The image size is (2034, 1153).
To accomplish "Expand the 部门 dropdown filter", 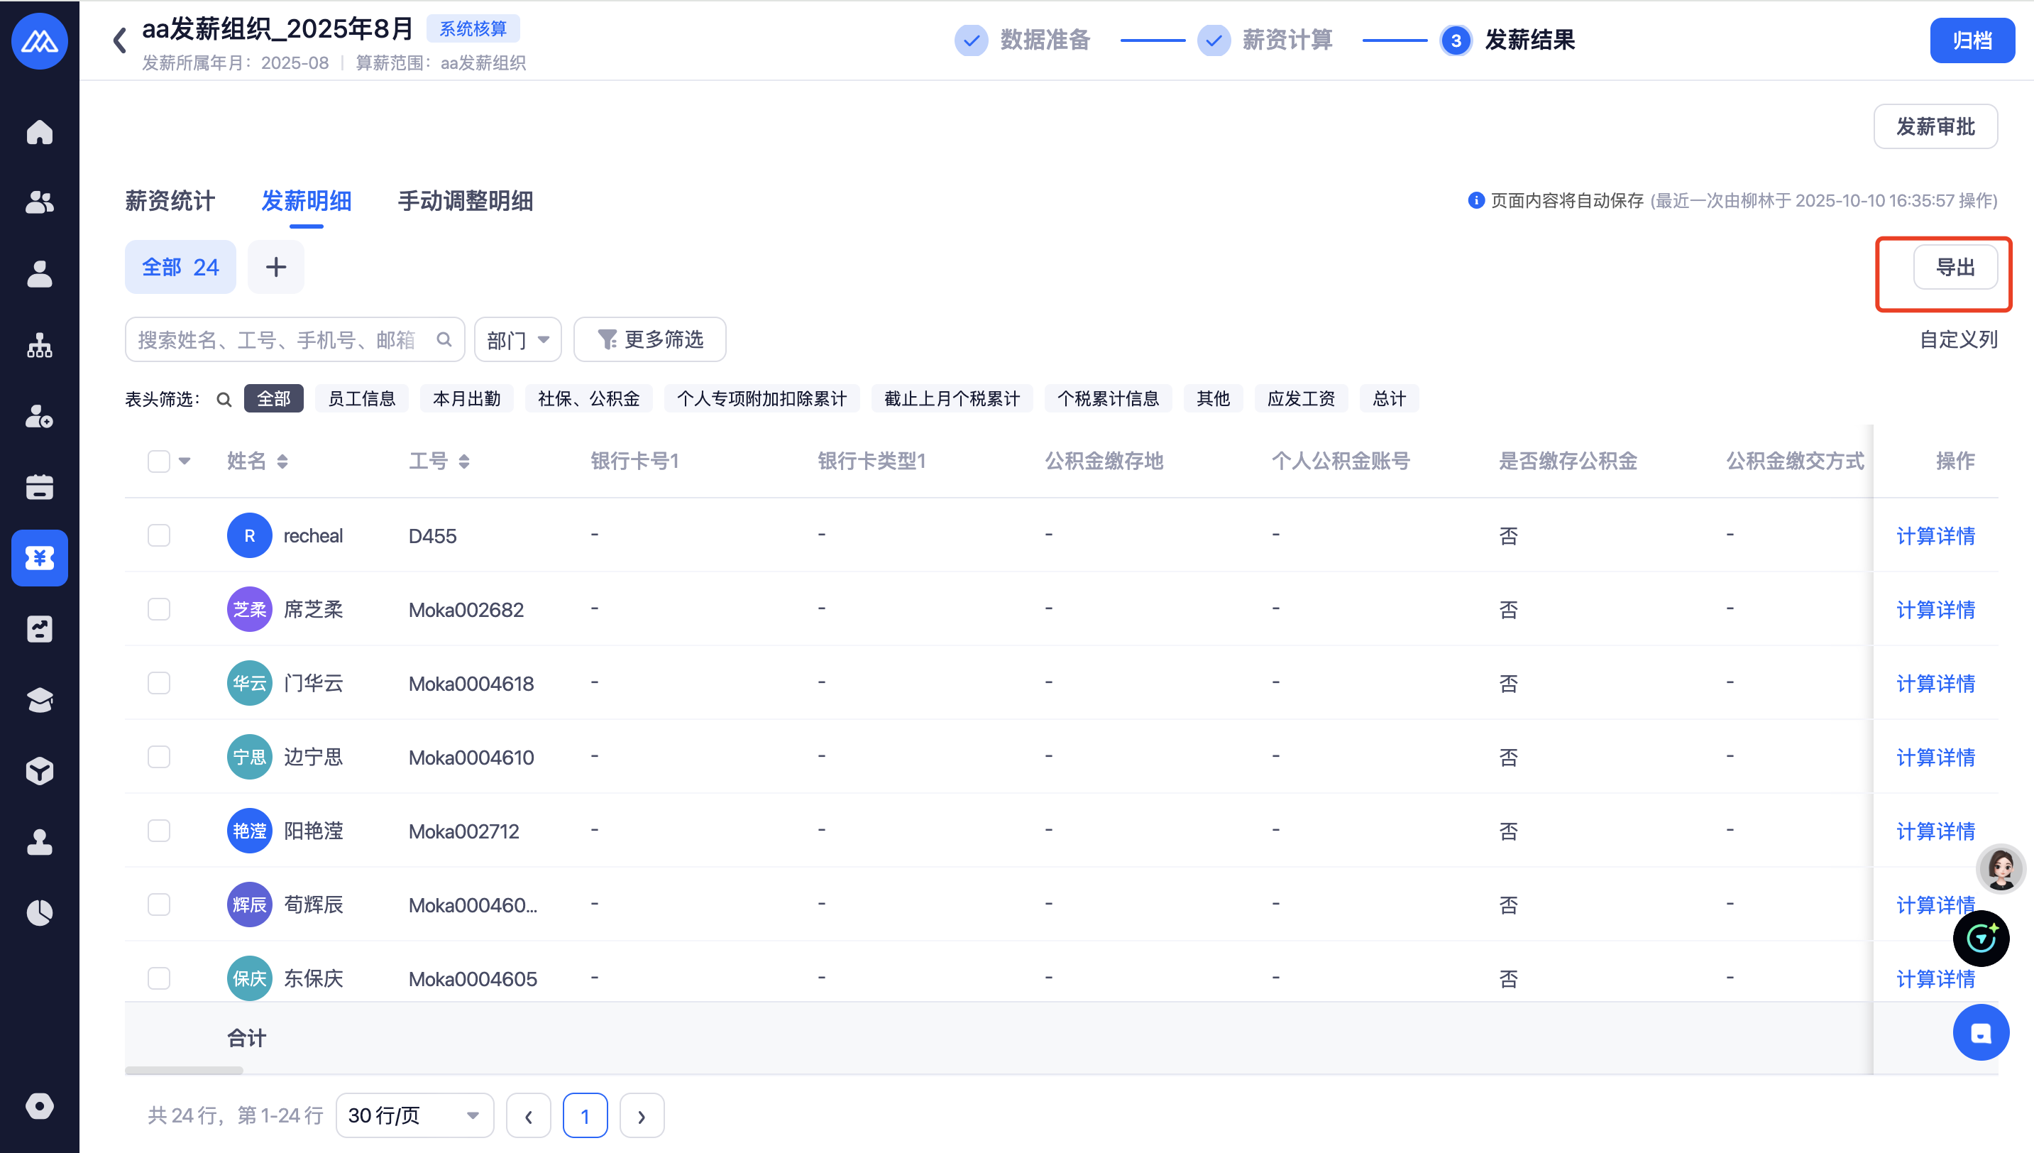I will click(x=517, y=339).
